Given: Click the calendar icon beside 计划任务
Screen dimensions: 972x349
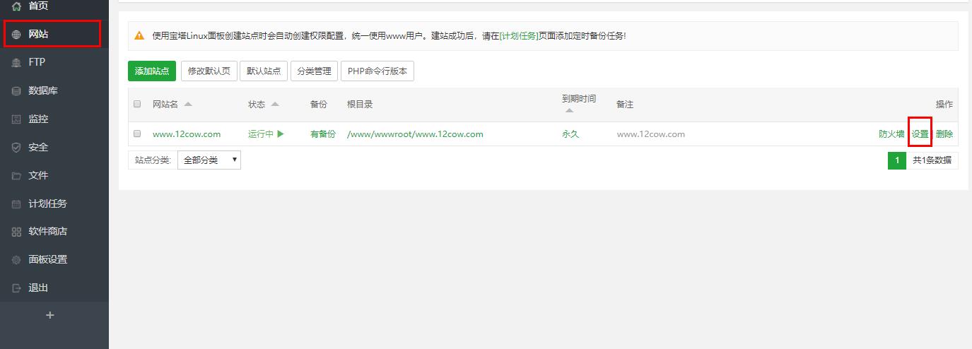Looking at the screenshot, I should coord(16,203).
